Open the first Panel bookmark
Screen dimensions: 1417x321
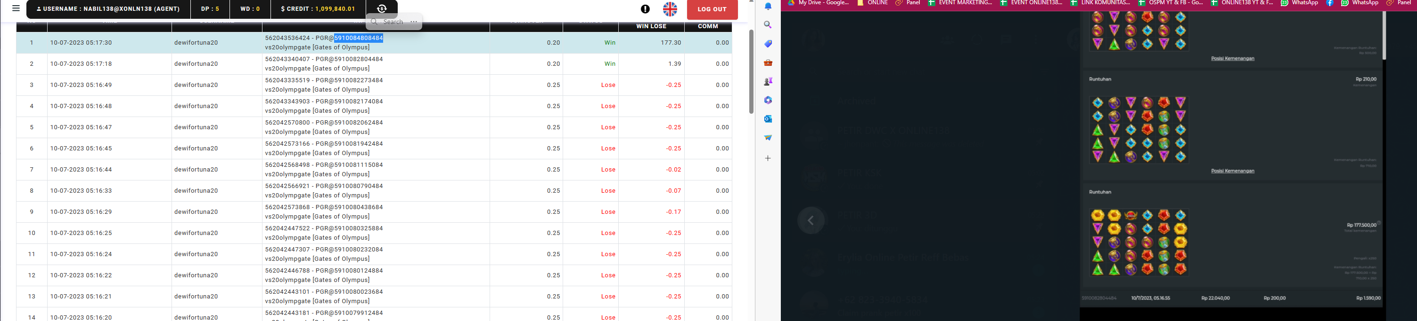tap(908, 3)
